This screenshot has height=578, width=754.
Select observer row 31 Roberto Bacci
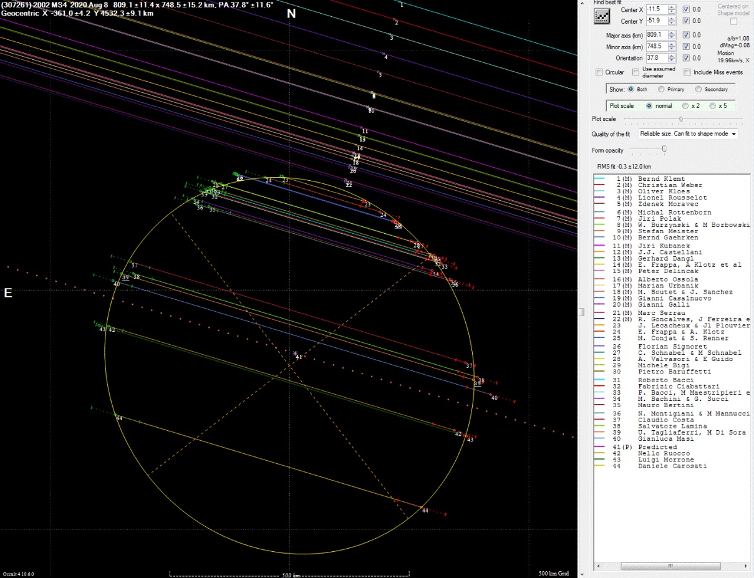672,380
